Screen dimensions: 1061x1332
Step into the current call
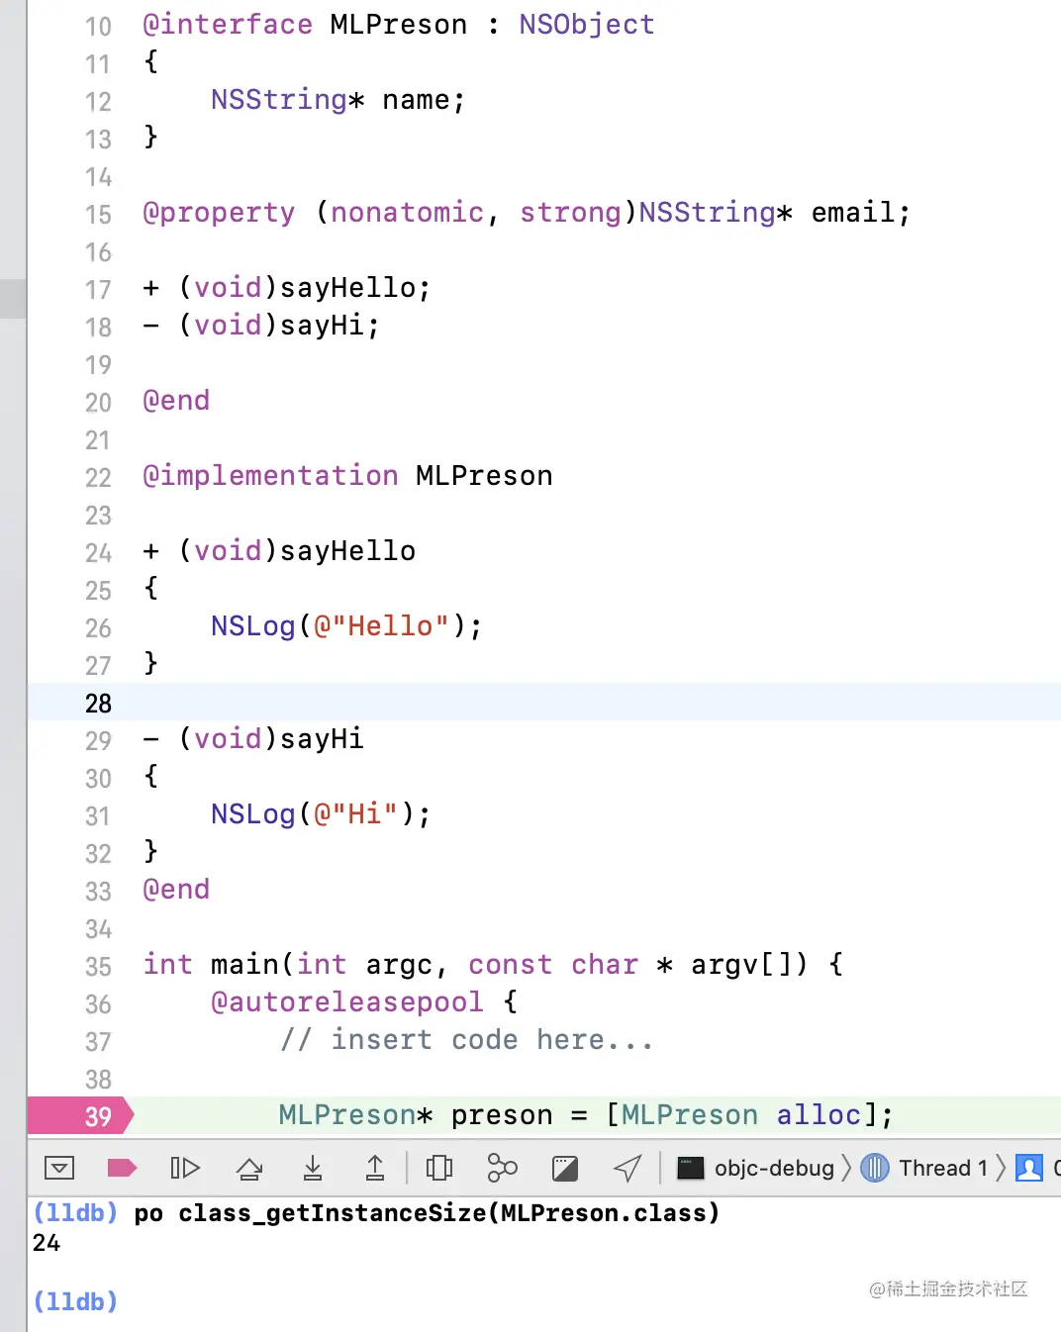tap(313, 1168)
